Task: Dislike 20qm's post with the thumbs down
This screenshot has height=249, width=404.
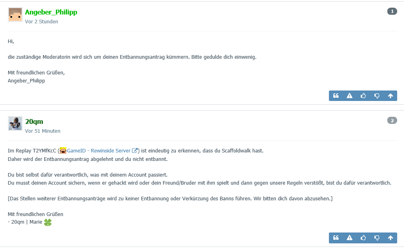Action: point(377,238)
